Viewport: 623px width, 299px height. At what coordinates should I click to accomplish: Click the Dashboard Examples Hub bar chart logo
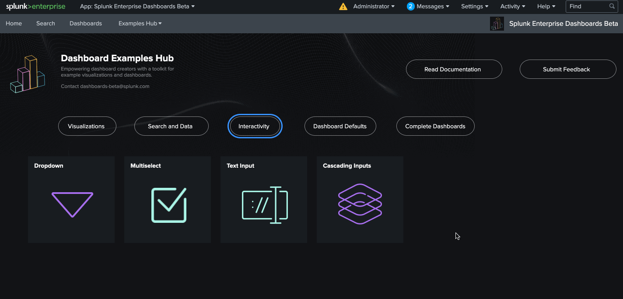28,74
